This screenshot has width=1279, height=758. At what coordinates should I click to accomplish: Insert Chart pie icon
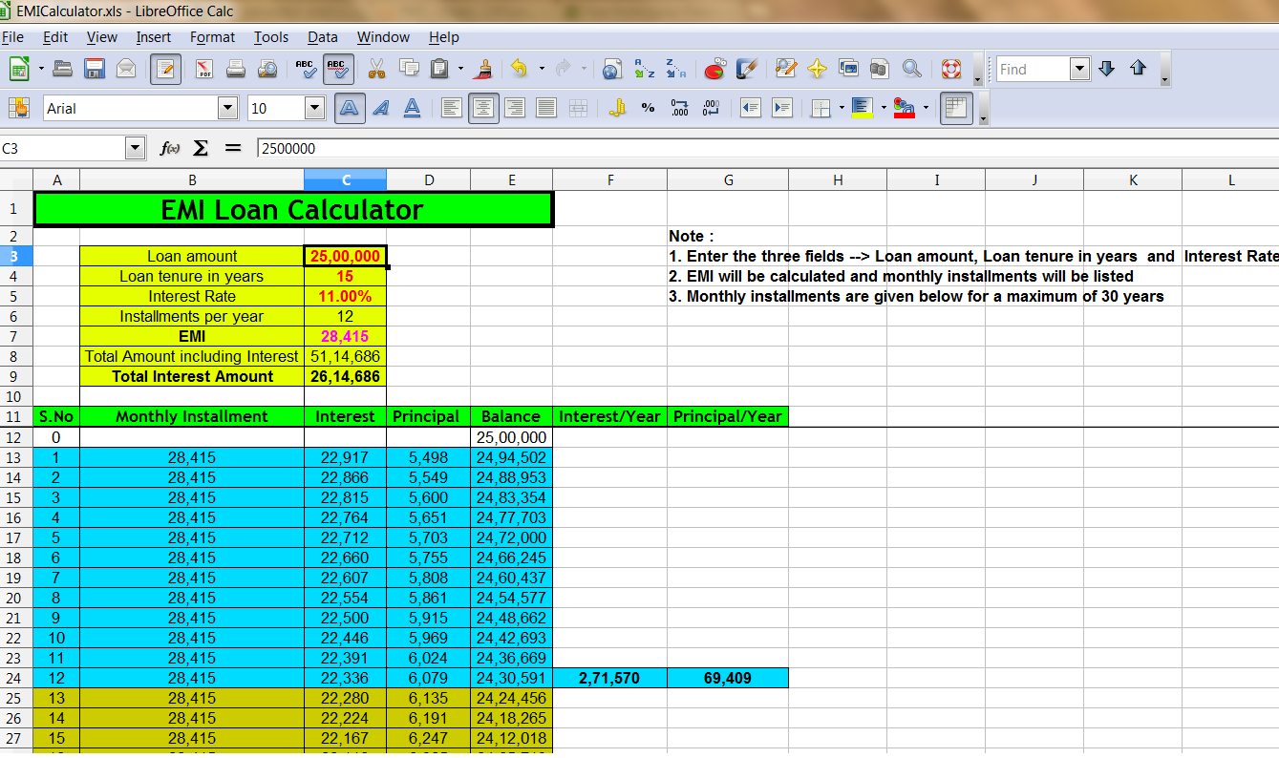coord(714,69)
